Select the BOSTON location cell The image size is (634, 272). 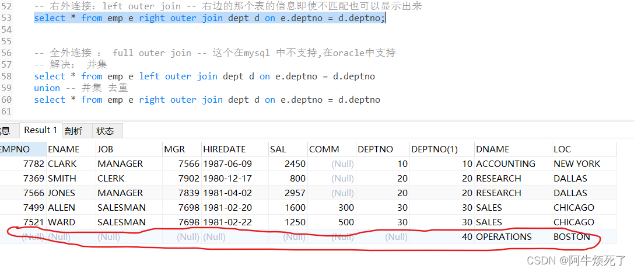(x=584, y=236)
